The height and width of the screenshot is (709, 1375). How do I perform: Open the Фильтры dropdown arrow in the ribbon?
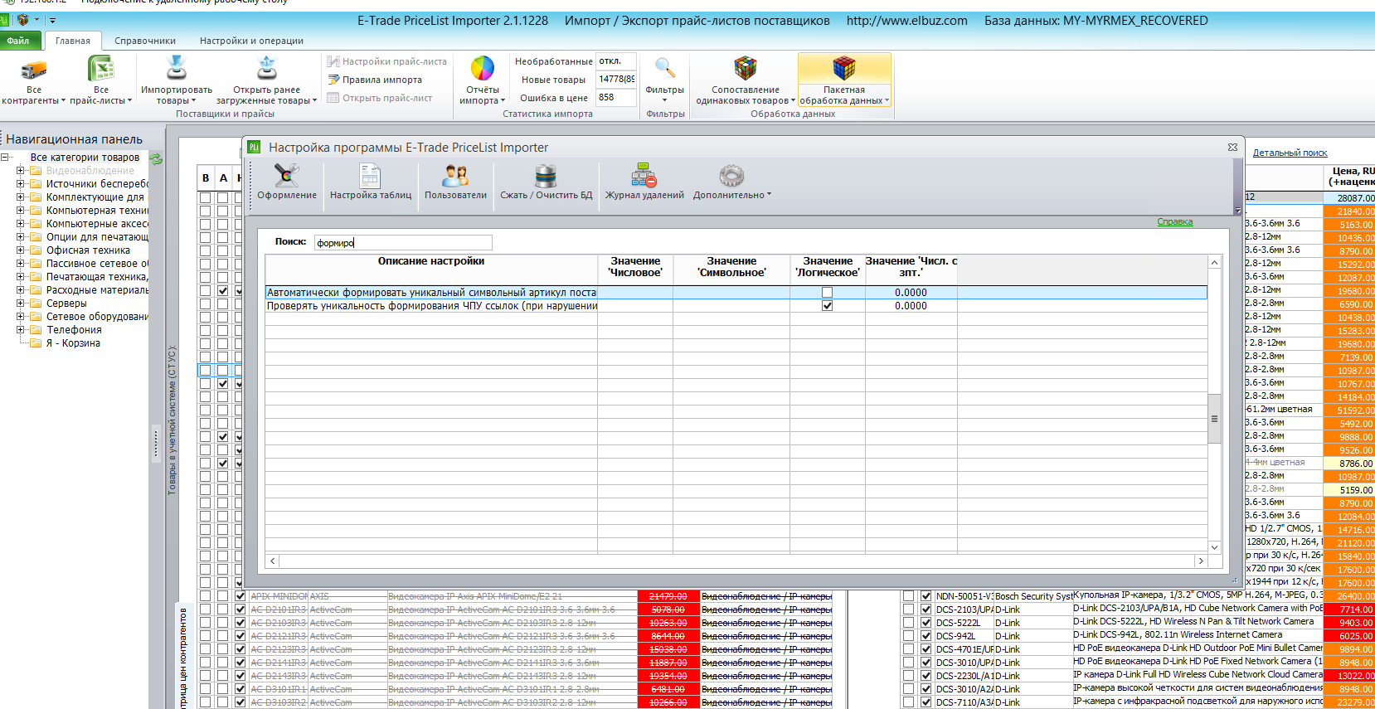[664, 100]
